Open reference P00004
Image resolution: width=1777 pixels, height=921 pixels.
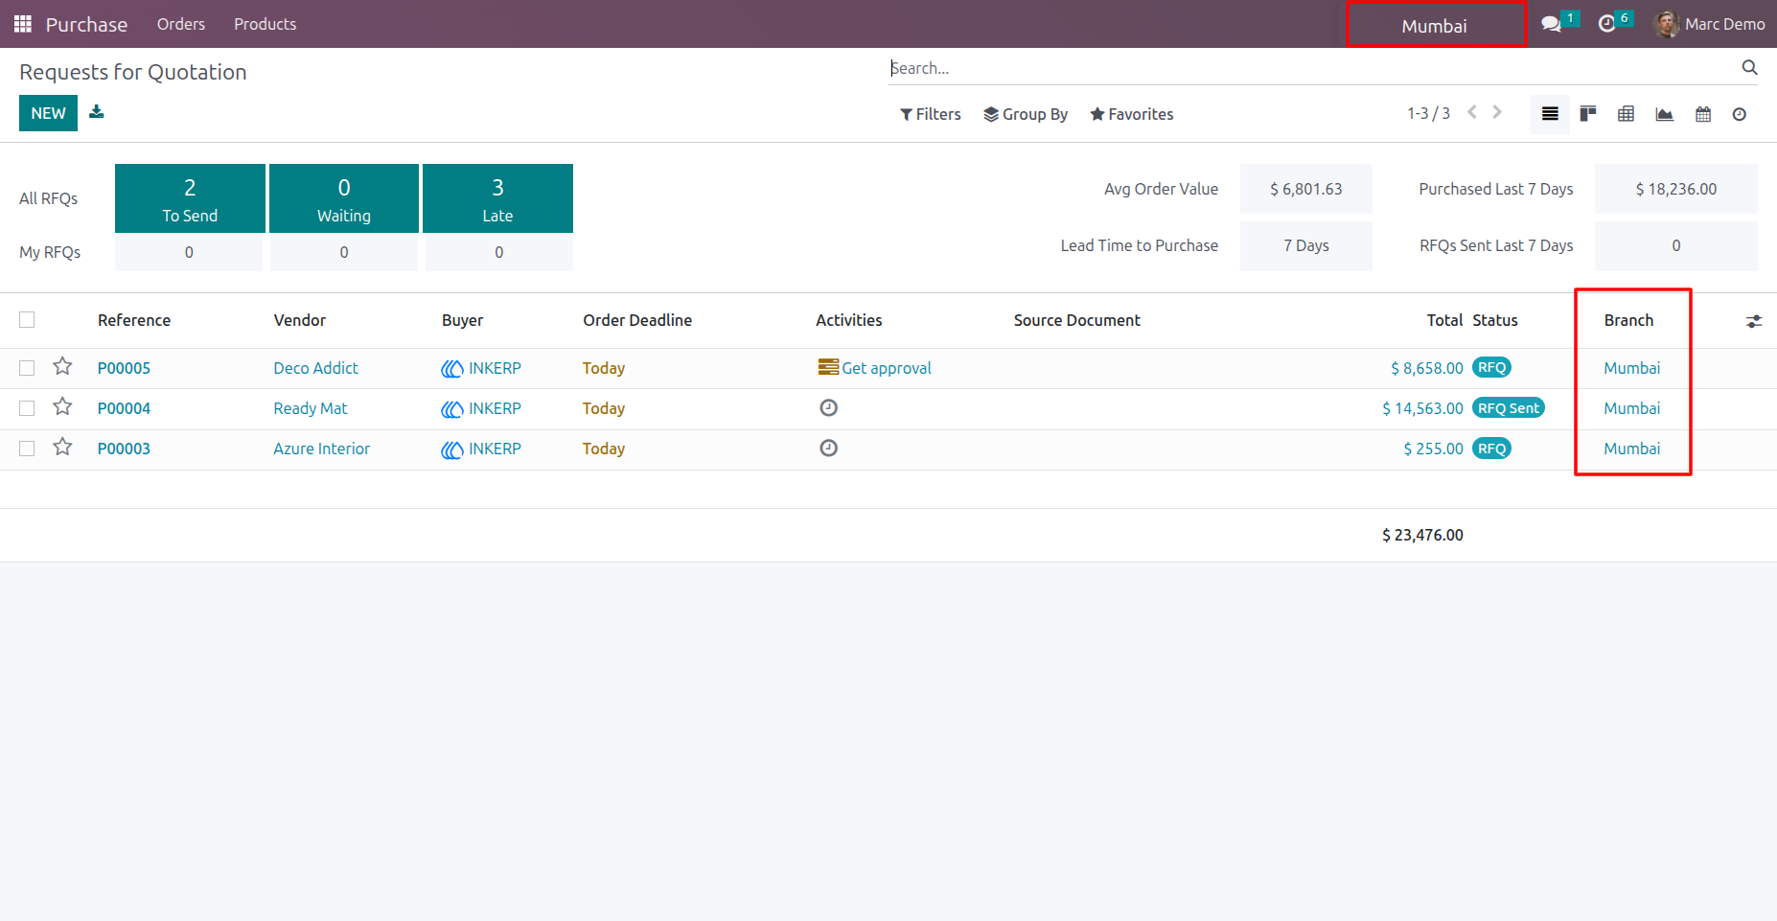click(x=124, y=408)
